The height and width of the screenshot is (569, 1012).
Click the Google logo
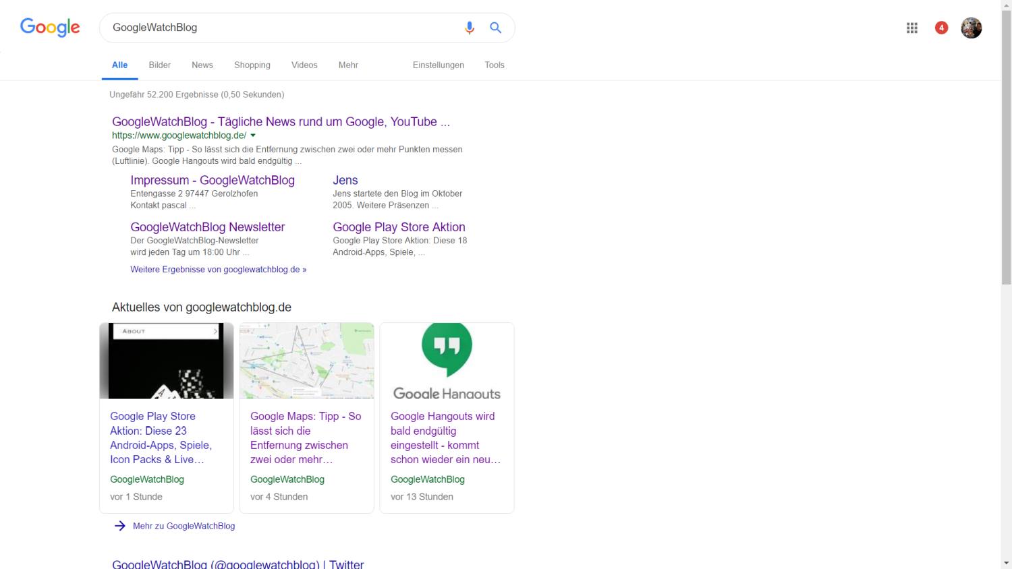pyautogui.click(x=50, y=28)
